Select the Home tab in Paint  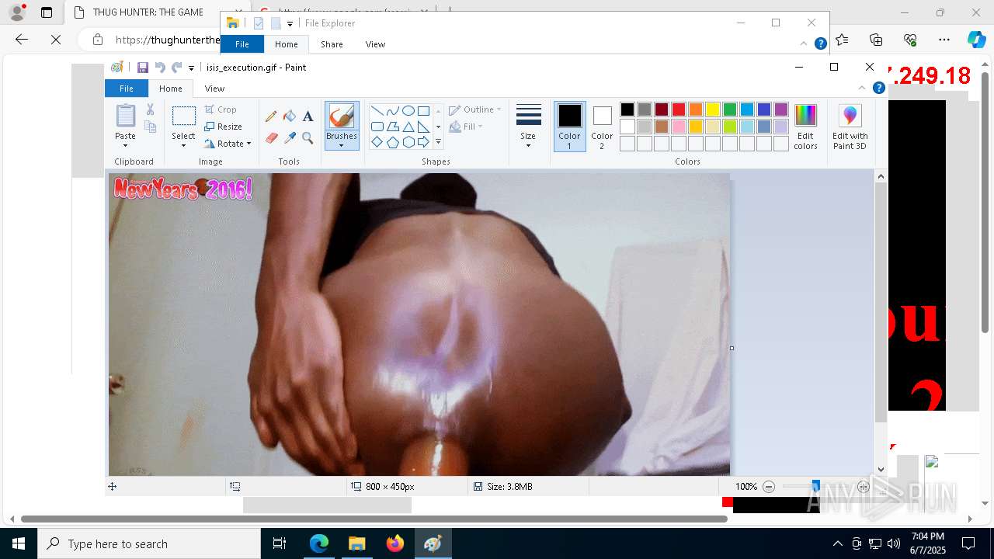(171, 89)
